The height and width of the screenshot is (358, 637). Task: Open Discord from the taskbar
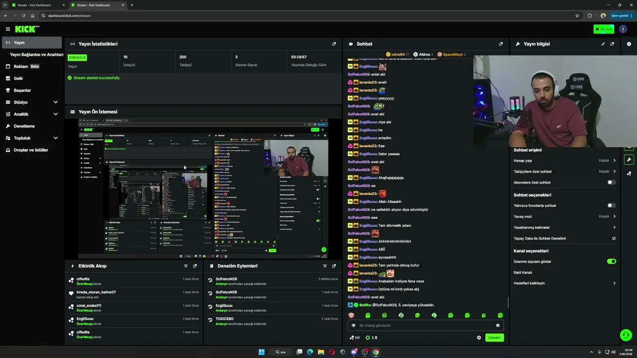354,352
